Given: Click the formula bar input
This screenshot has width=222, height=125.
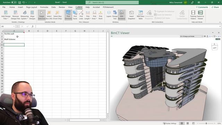Looking at the screenshot, I should click(x=127, y=26).
